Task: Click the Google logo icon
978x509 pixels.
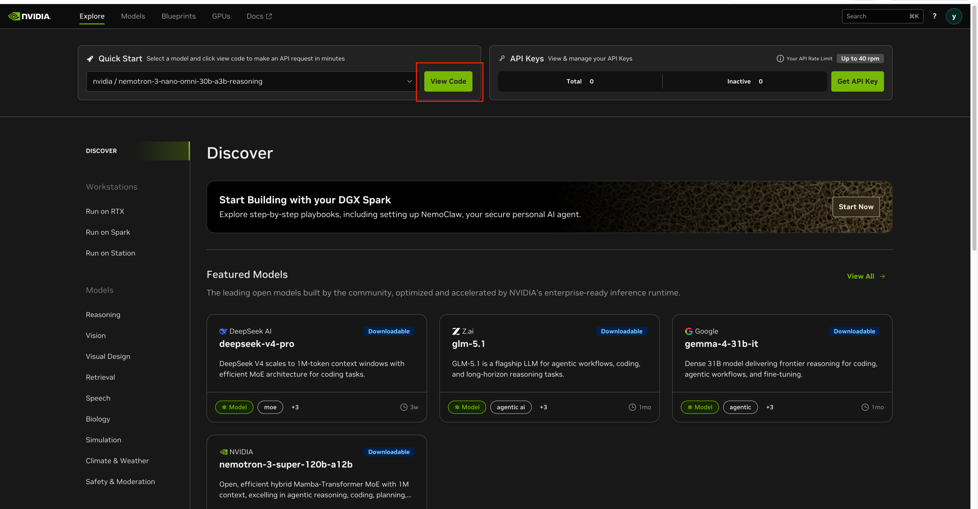Action: coord(688,331)
